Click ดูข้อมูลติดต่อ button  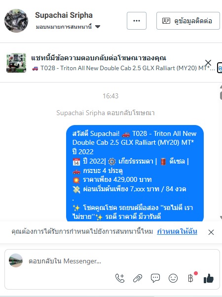pos(188,21)
